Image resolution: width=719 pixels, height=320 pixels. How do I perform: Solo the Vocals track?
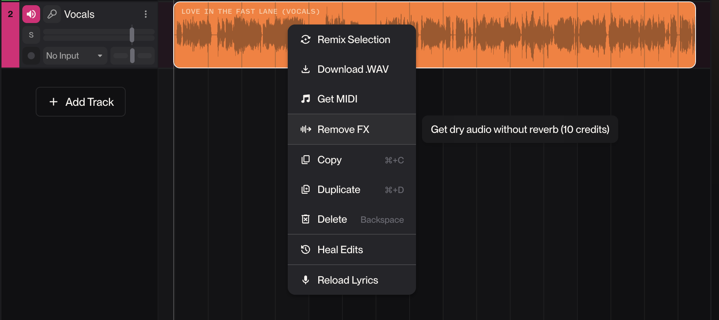pyautogui.click(x=31, y=35)
